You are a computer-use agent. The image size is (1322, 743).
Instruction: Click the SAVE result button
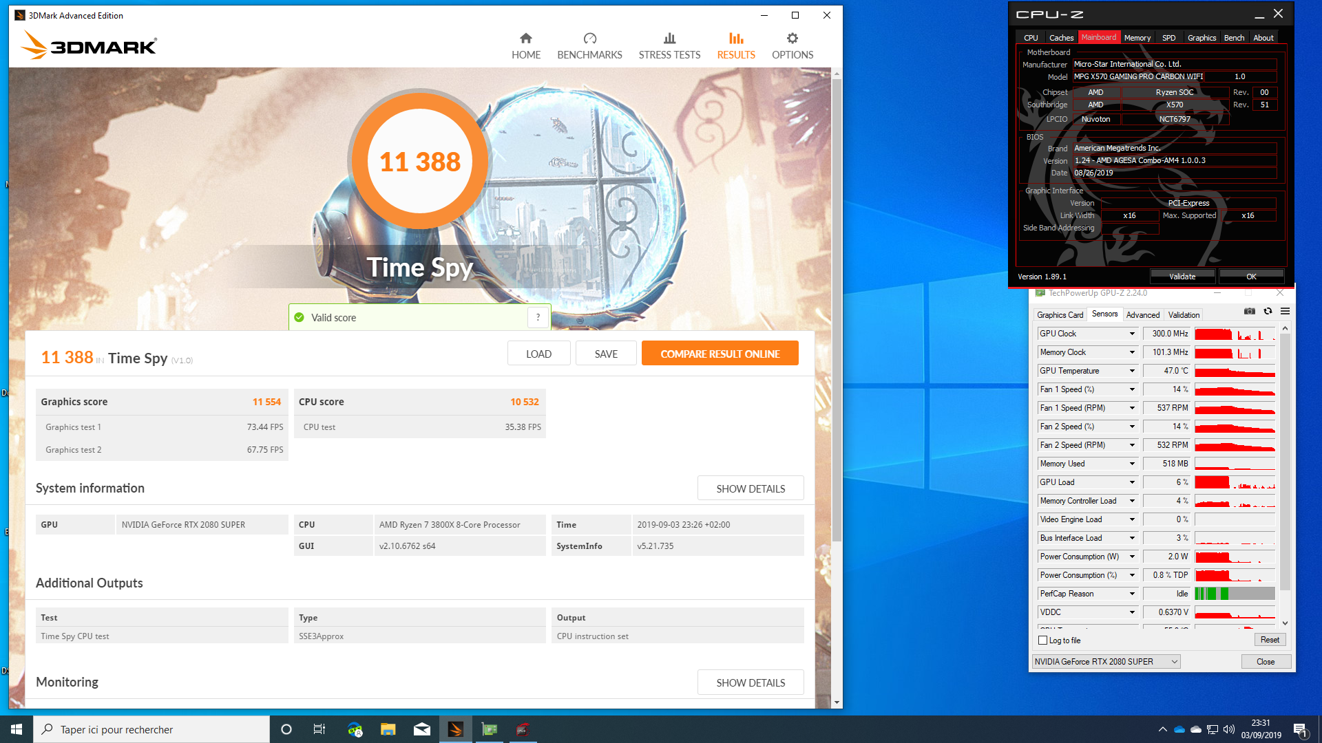pyautogui.click(x=606, y=354)
